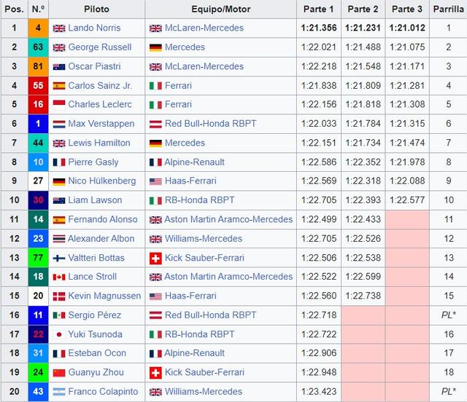Select the Parte 1 time 1:23.423
Viewport: 467px width, 402px height.
(319, 392)
